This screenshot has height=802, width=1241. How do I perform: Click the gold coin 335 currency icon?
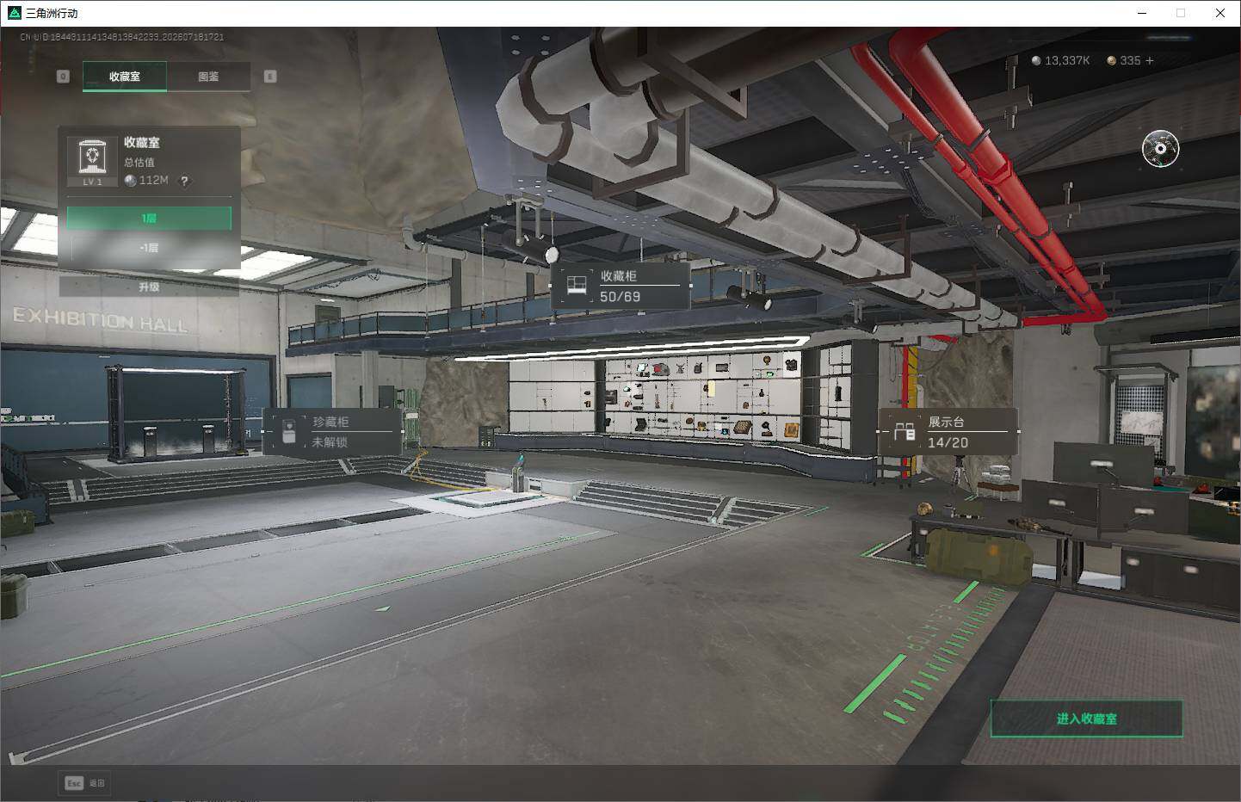pos(1111,60)
